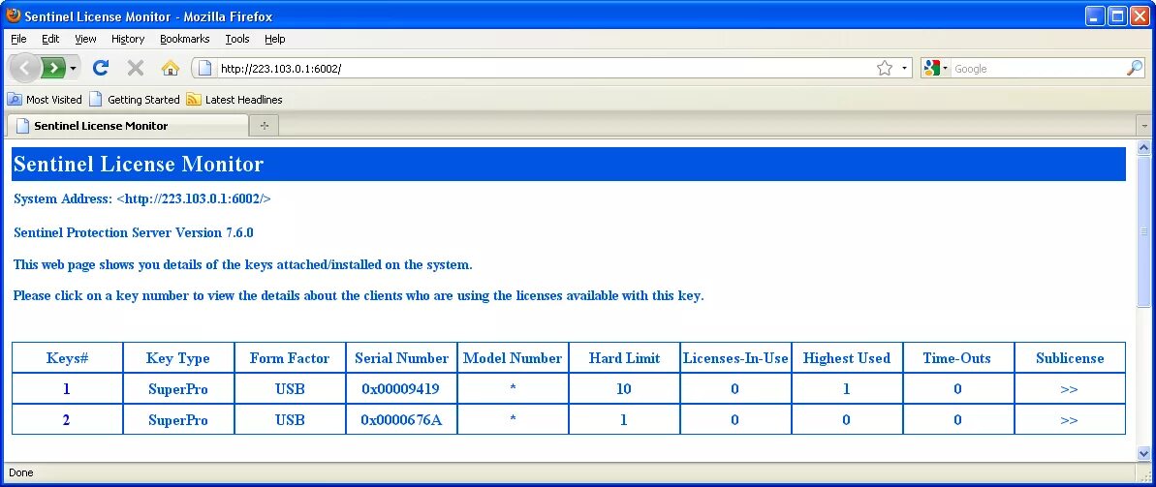
Task: Click the search magnifier icon
Action: pos(1135,68)
